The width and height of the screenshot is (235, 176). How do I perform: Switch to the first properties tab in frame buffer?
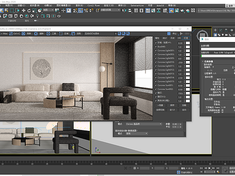coord(157,38)
